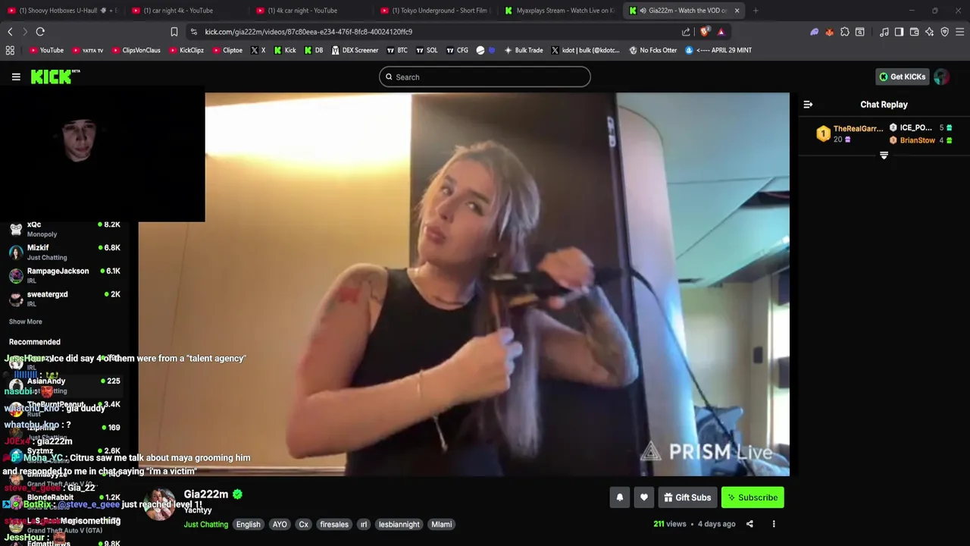The width and height of the screenshot is (970, 546).
Task: Subscribe to Gia222m channel
Action: click(753, 497)
